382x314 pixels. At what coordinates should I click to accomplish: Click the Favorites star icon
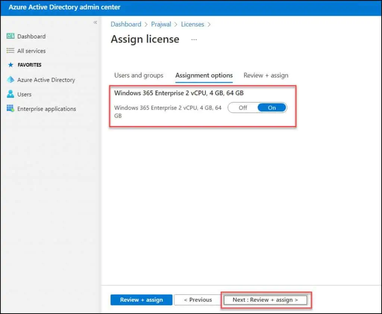tap(10, 65)
